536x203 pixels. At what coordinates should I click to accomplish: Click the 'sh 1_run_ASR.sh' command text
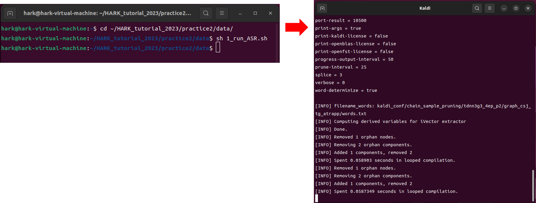coord(242,39)
